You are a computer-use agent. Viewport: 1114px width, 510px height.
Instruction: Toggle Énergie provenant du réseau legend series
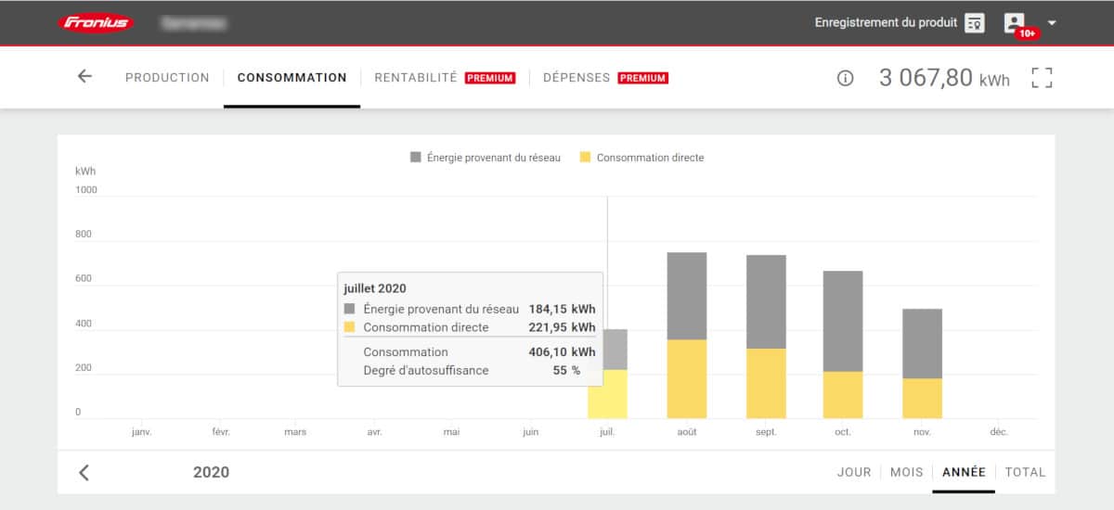click(486, 158)
